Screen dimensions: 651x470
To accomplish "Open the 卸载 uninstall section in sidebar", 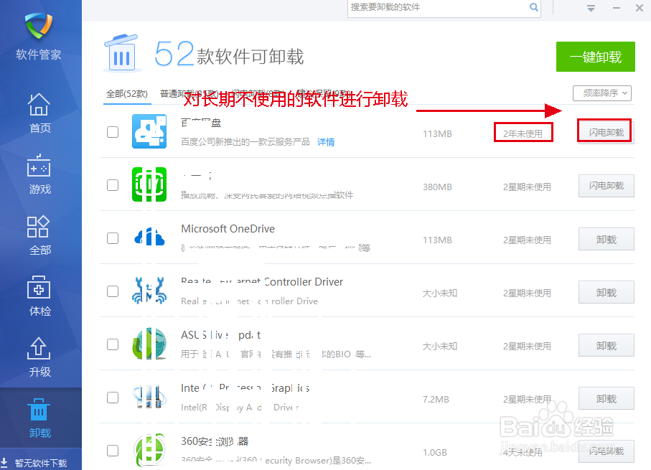I will (39, 418).
